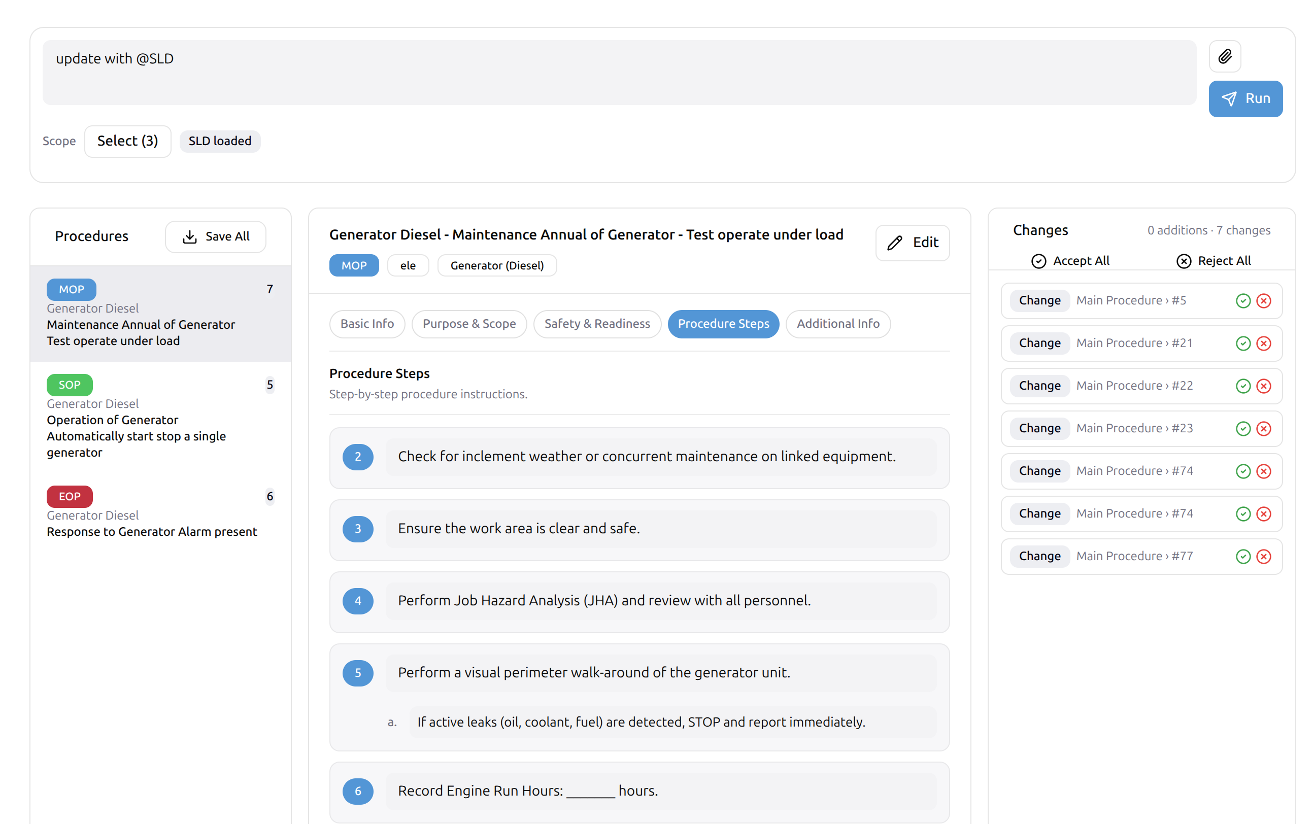Accept the Main Procedure #5 change
The image size is (1313, 824).
[x=1242, y=301]
